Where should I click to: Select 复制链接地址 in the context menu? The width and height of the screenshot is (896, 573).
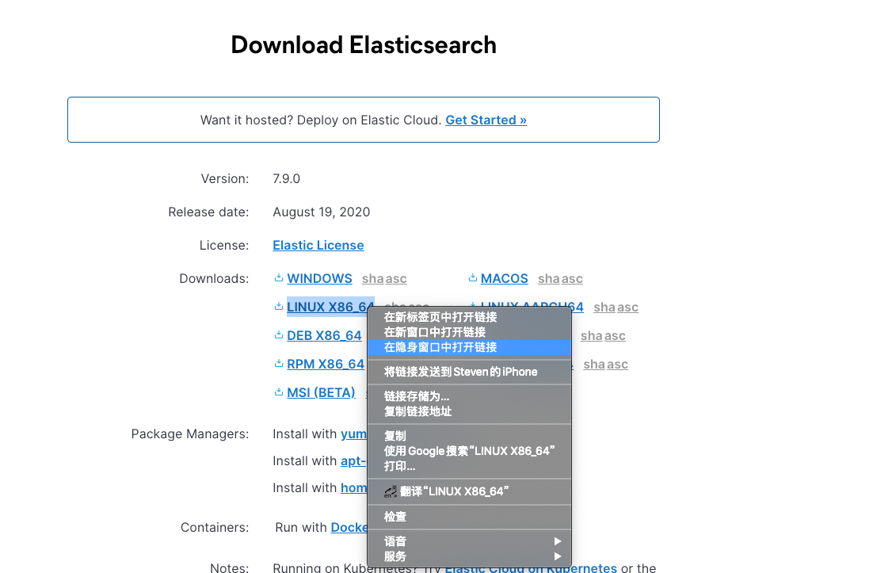[469, 411]
